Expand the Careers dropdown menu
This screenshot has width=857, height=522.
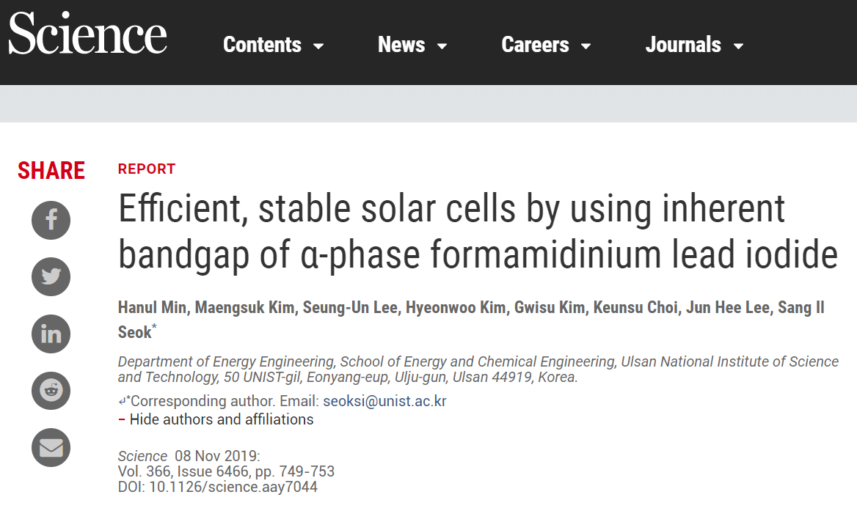pyautogui.click(x=546, y=45)
